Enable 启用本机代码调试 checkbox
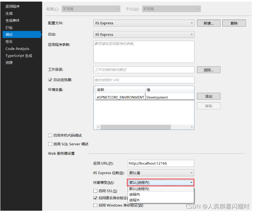The width and height of the screenshot is (254, 212). (x=50, y=136)
